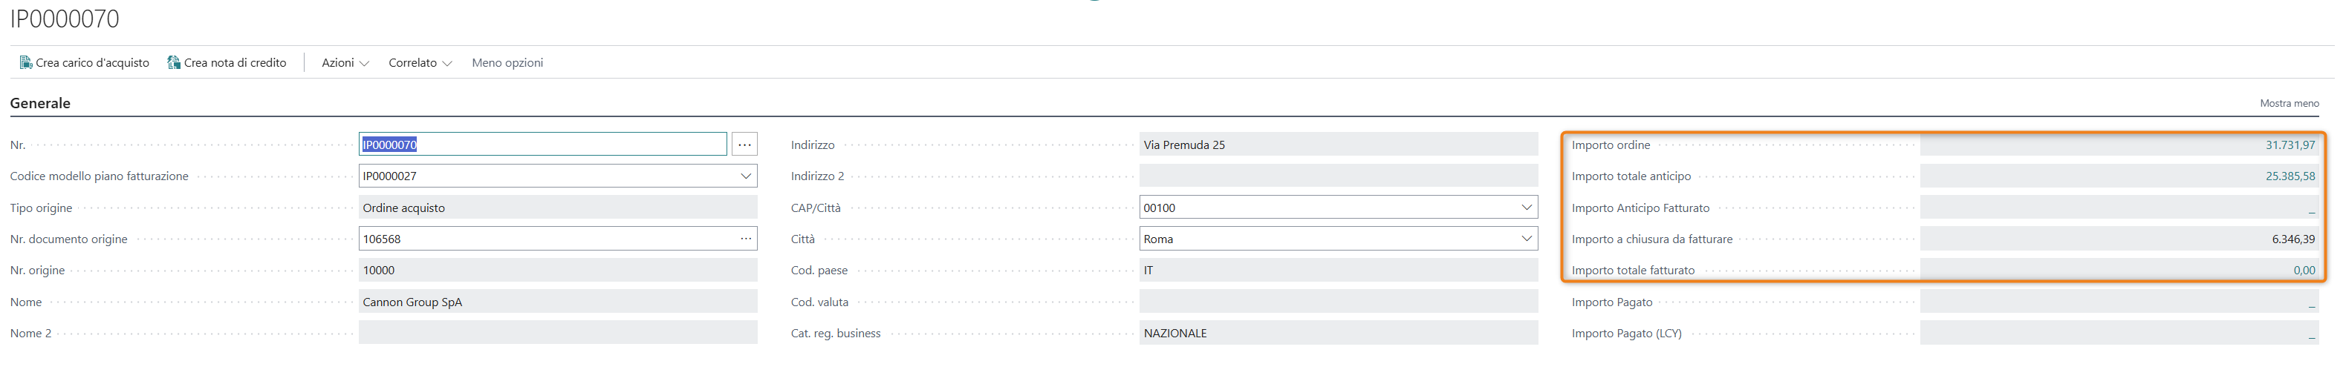Viewport: 2343px width, 381px height.
Task: Open lookup ellipsis beside Nr. field
Action: [x=744, y=145]
